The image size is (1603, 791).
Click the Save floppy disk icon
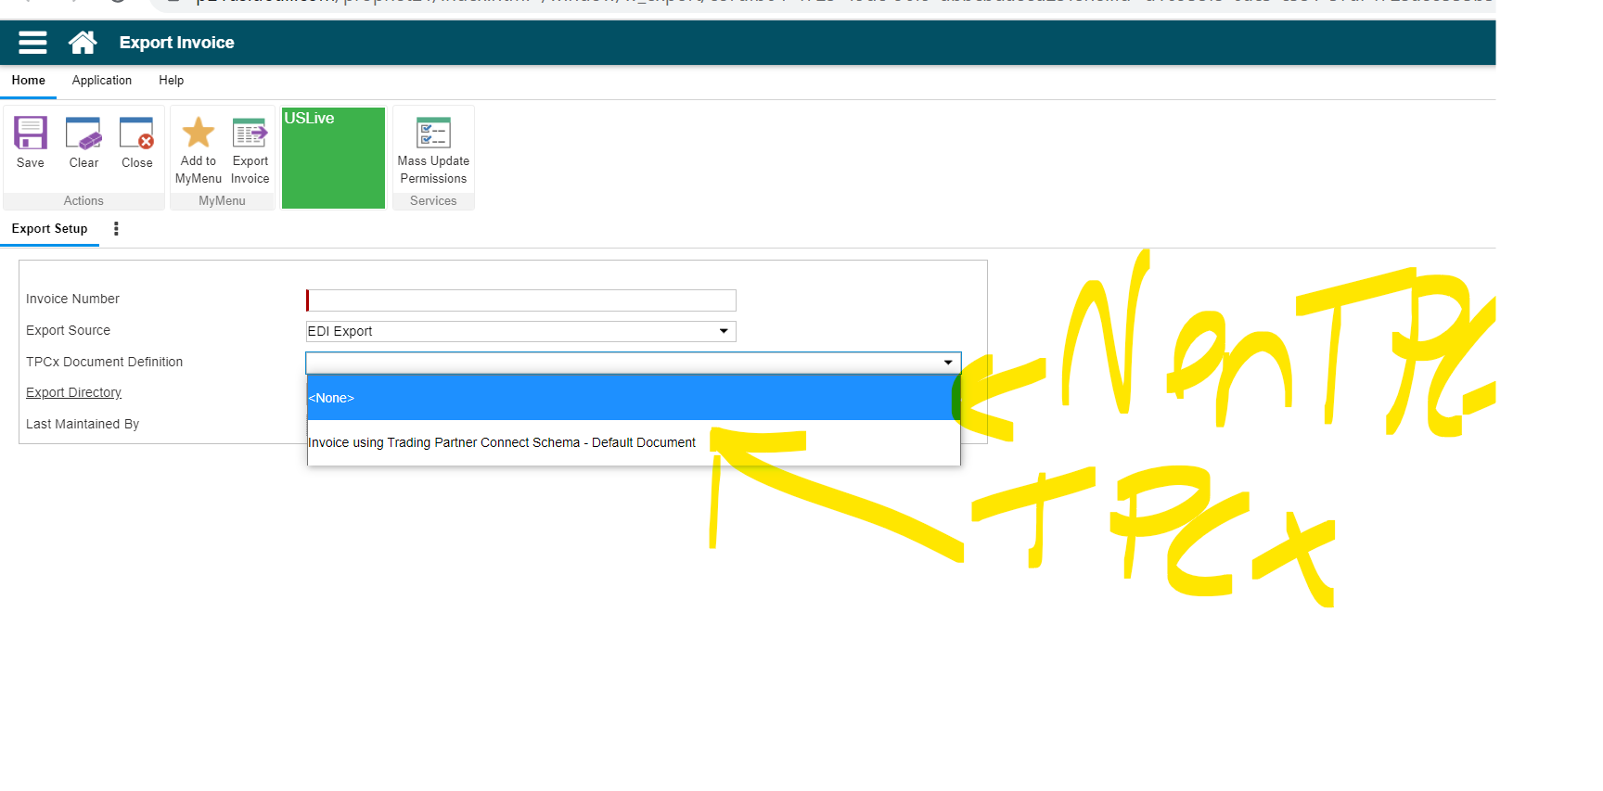pos(31,134)
